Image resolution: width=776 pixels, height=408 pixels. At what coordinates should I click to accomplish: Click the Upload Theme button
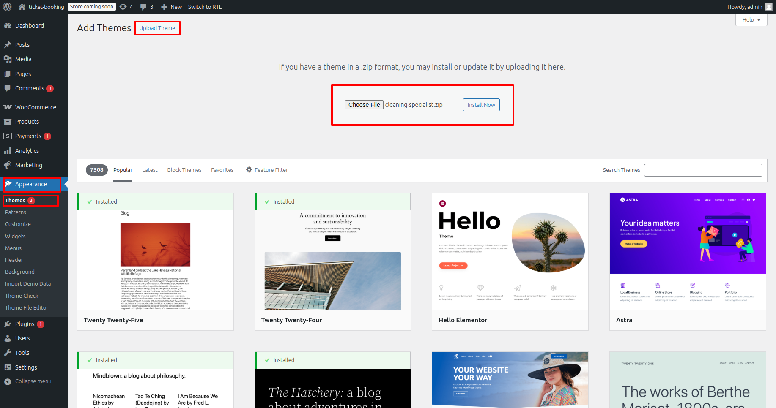tap(157, 28)
